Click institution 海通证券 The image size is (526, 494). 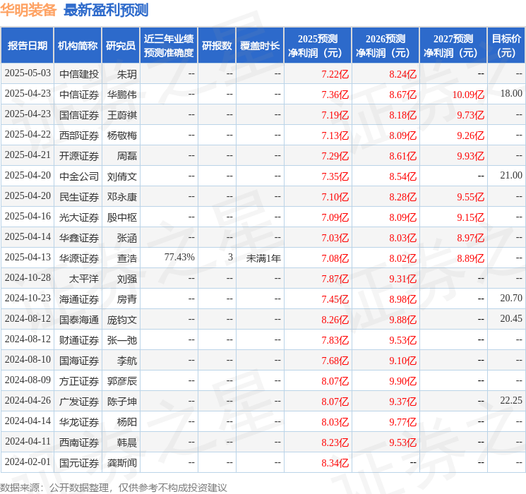(79, 299)
